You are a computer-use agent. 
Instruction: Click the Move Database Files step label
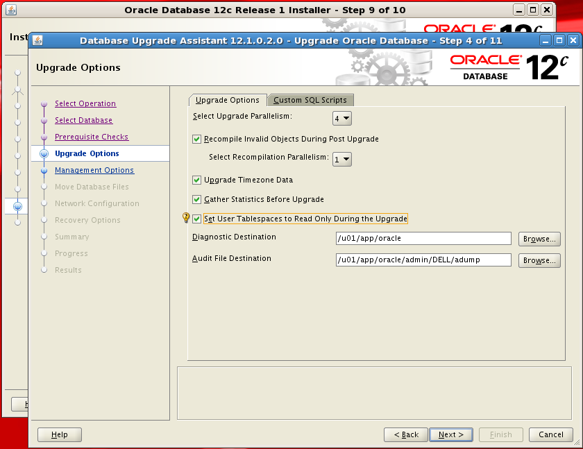click(92, 187)
